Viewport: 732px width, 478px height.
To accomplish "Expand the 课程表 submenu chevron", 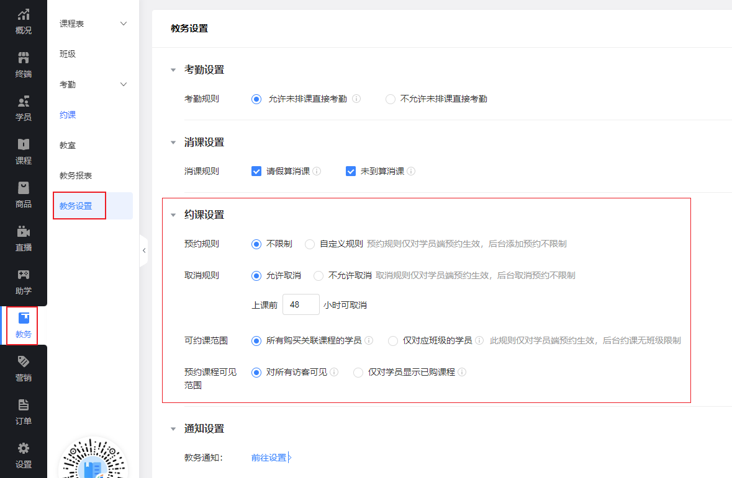I will (x=124, y=24).
